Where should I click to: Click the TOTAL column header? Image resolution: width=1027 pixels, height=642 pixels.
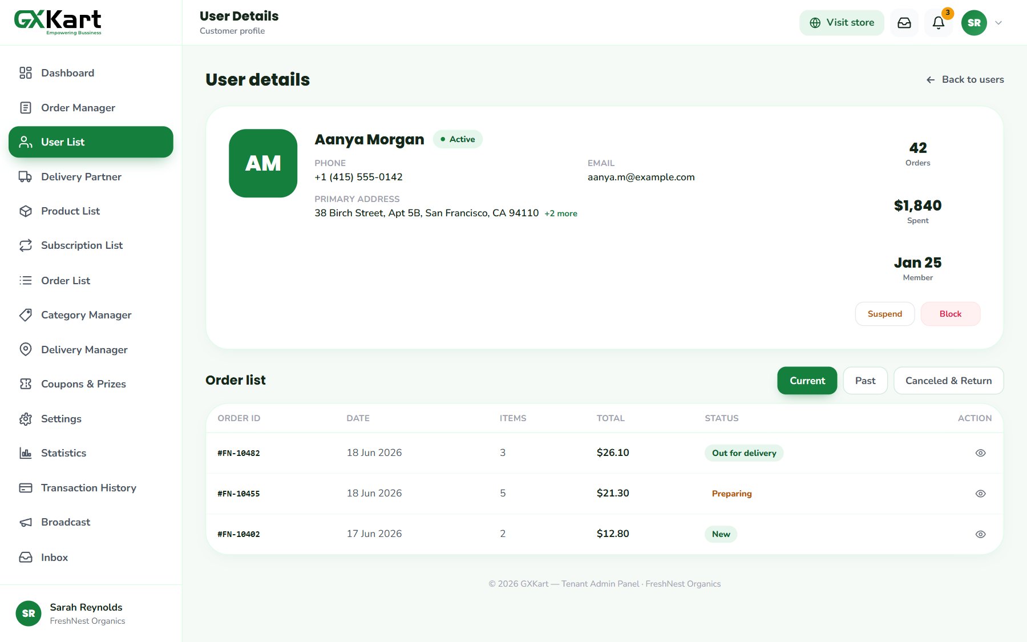coord(610,418)
